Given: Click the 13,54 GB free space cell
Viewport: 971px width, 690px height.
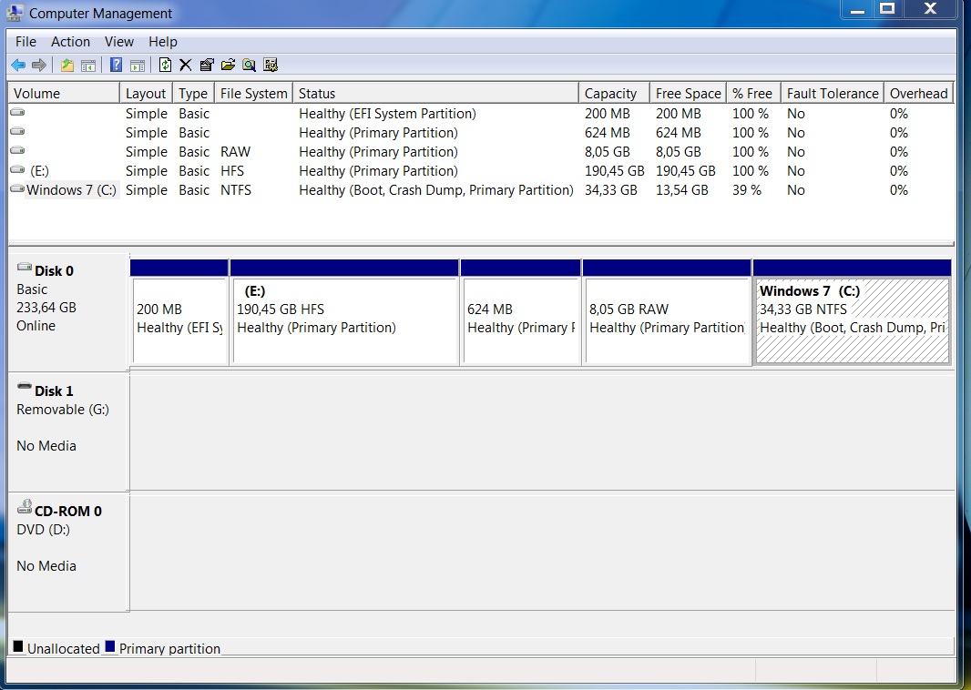Looking at the screenshot, I should point(682,190).
